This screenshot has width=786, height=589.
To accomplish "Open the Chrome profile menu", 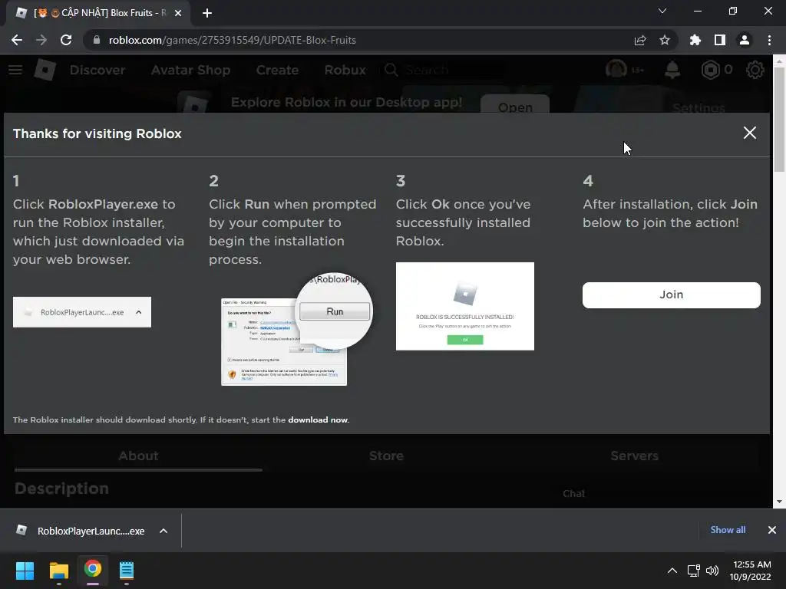I will [745, 40].
